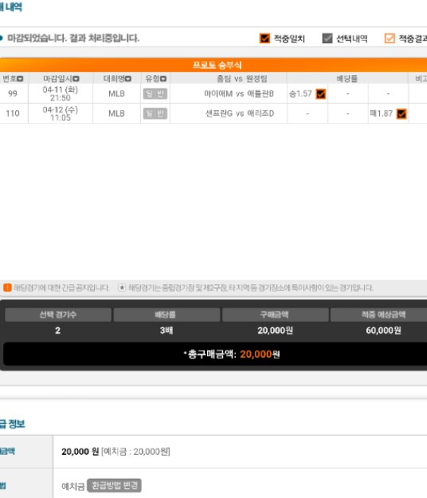427x498 pixels.
Task: Click the 마이애M vs 애틀란B match text
Action: point(239,94)
